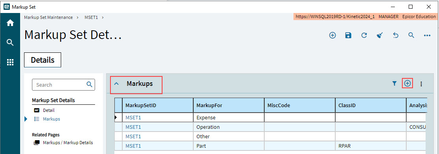Open the sidebar search icon
This screenshot has height=154, width=439.
[10, 43]
